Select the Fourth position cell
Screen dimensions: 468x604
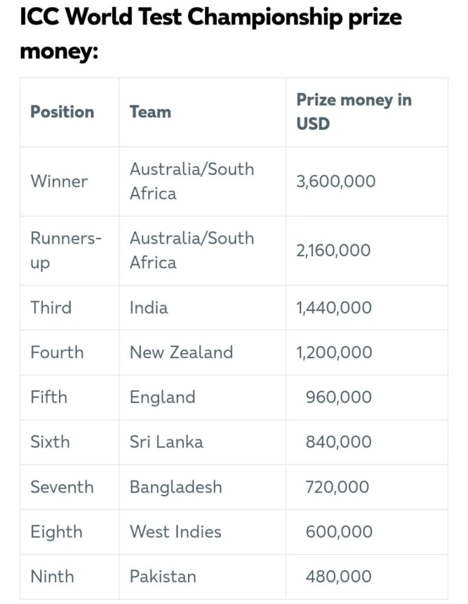tap(57, 353)
